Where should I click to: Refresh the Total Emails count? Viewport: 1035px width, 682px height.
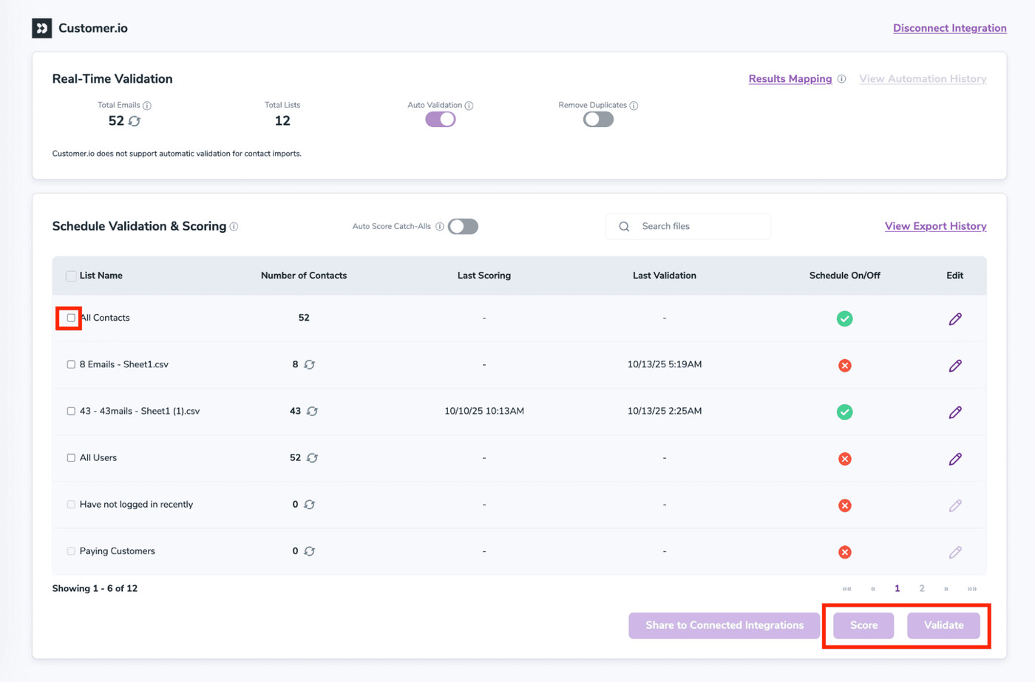(x=135, y=121)
